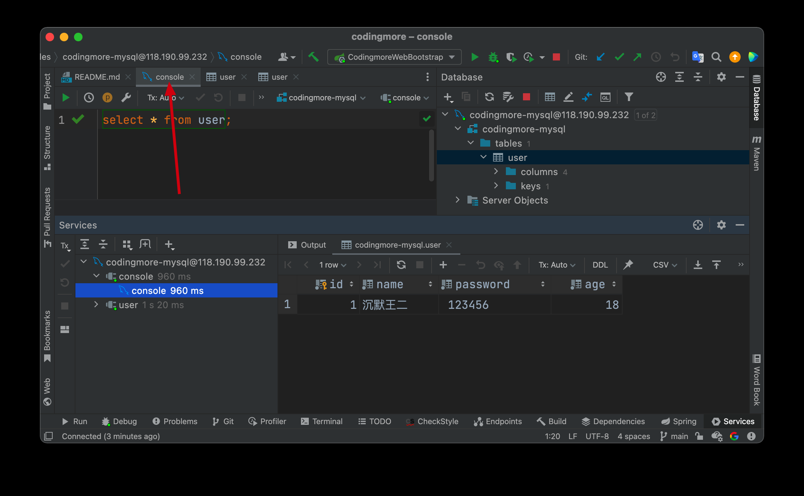804x496 pixels.
Task: Click the Jump to Query Console icon
Action: click(x=605, y=97)
